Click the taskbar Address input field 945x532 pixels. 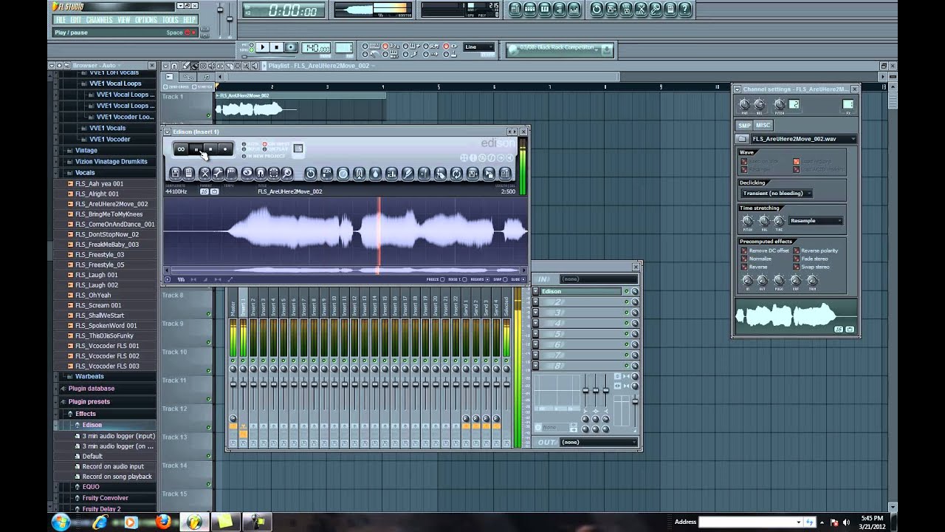749,522
